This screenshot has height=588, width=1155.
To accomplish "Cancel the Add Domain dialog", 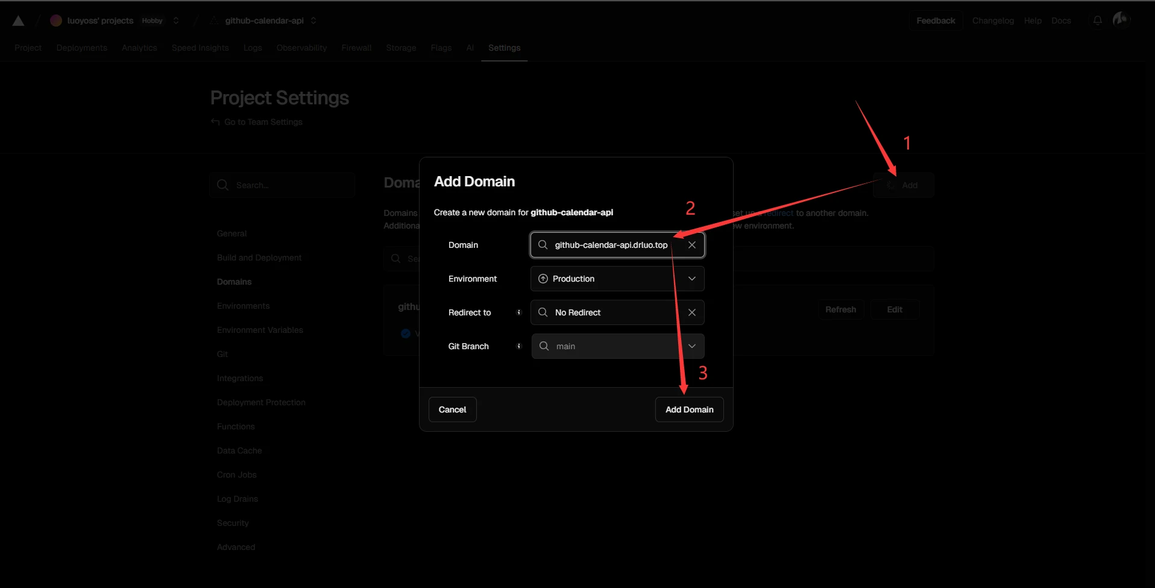I will click(x=452, y=409).
